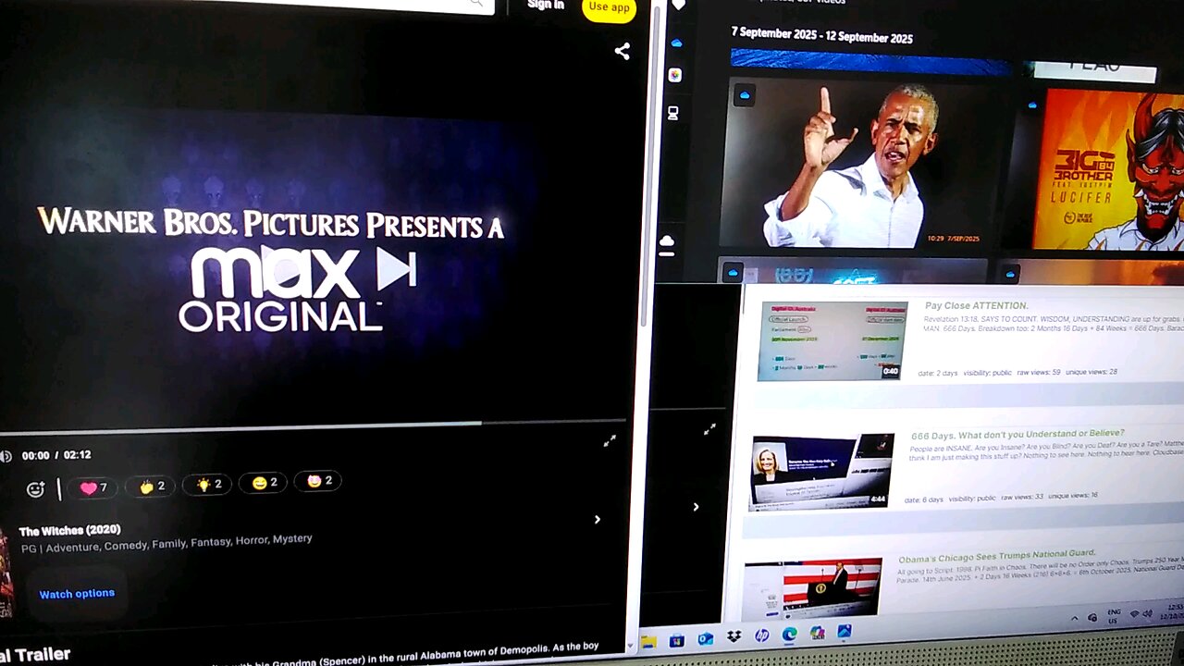
Task: Click the light bulb reaction
Action: [x=207, y=484]
